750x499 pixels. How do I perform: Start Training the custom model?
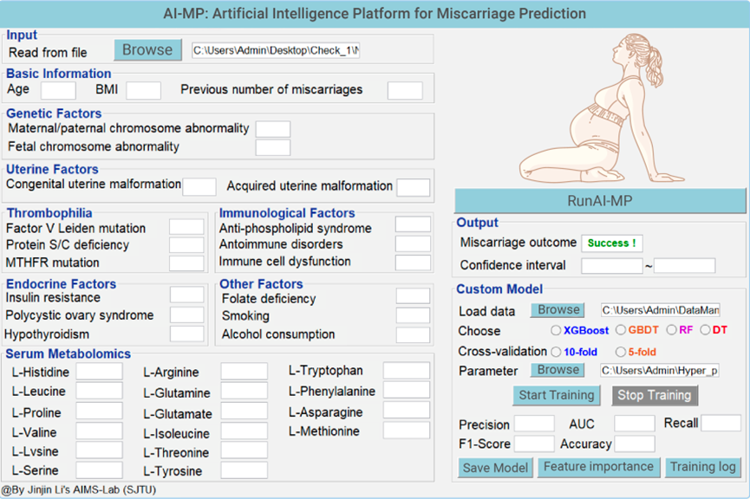click(x=557, y=396)
